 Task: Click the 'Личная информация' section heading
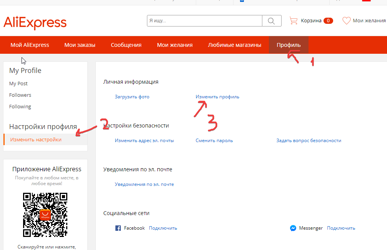tap(131, 82)
